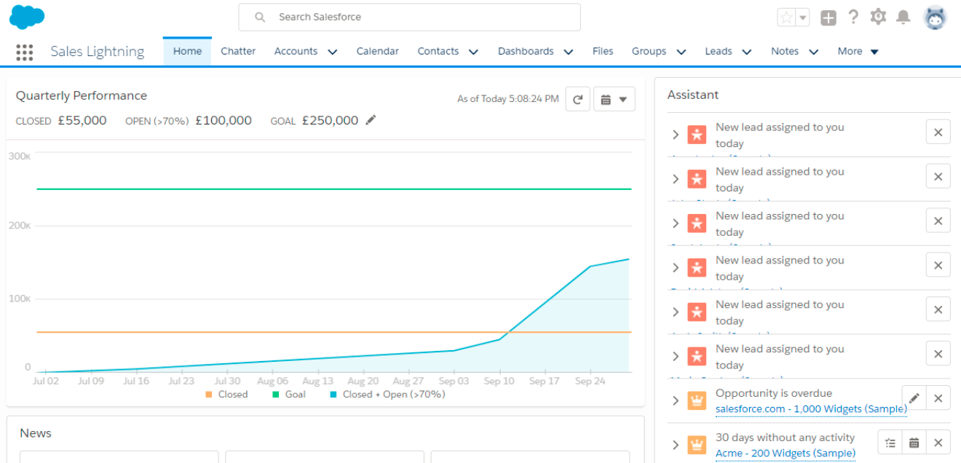Open the favorites list dropdown arrow
This screenshot has width=961, height=463.
pyautogui.click(x=803, y=17)
